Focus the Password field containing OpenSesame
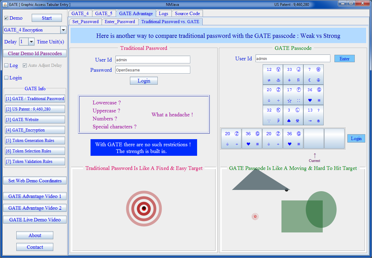 pos(153,70)
